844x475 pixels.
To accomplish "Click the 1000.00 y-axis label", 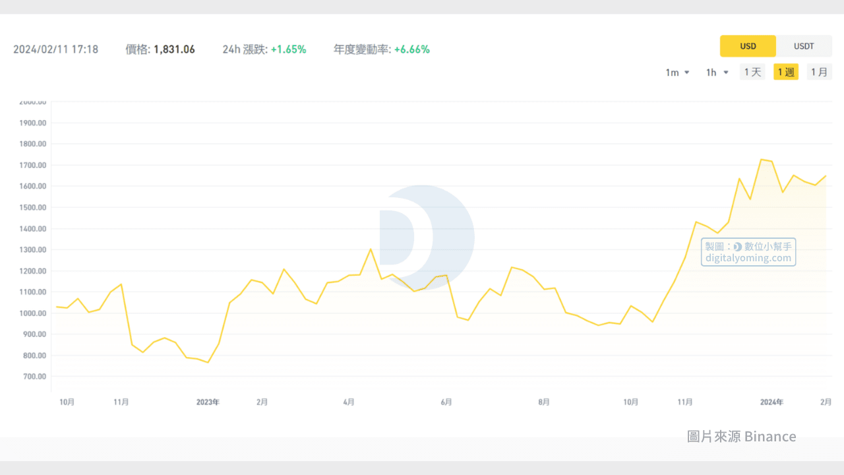I will tap(32, 313).
